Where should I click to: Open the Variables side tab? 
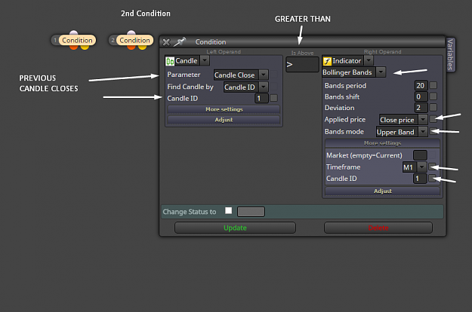click(x=450, y=54)
